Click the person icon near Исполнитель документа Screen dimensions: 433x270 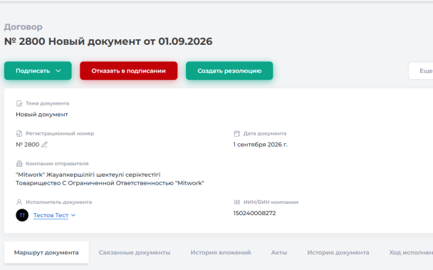point(19,202)
